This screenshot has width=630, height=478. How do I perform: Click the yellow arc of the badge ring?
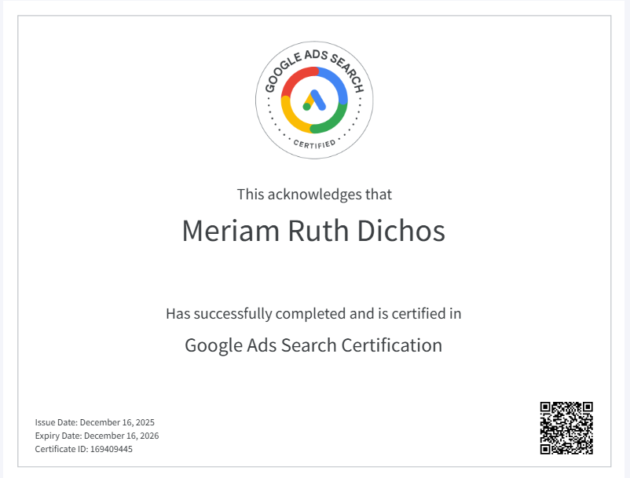coord(294,119)
